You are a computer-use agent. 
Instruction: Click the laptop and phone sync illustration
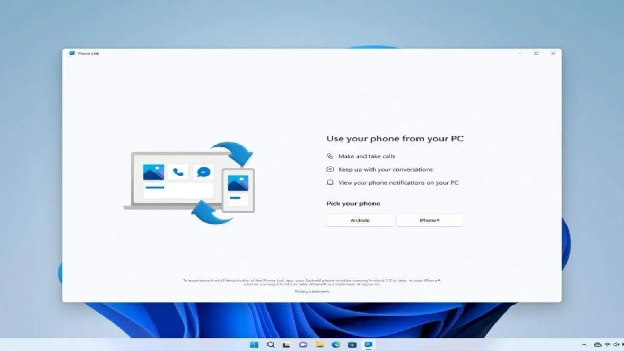[x=189, y=182]
